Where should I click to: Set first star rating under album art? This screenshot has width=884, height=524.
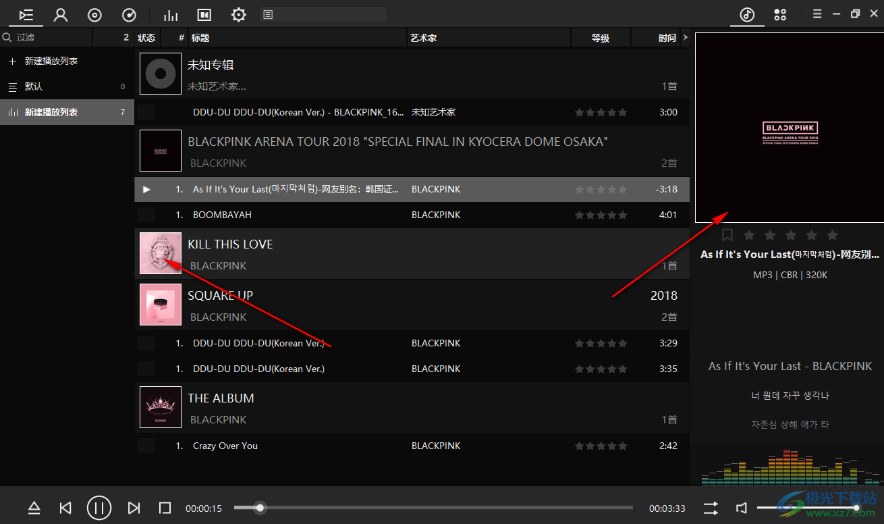[x=748, y=235]
